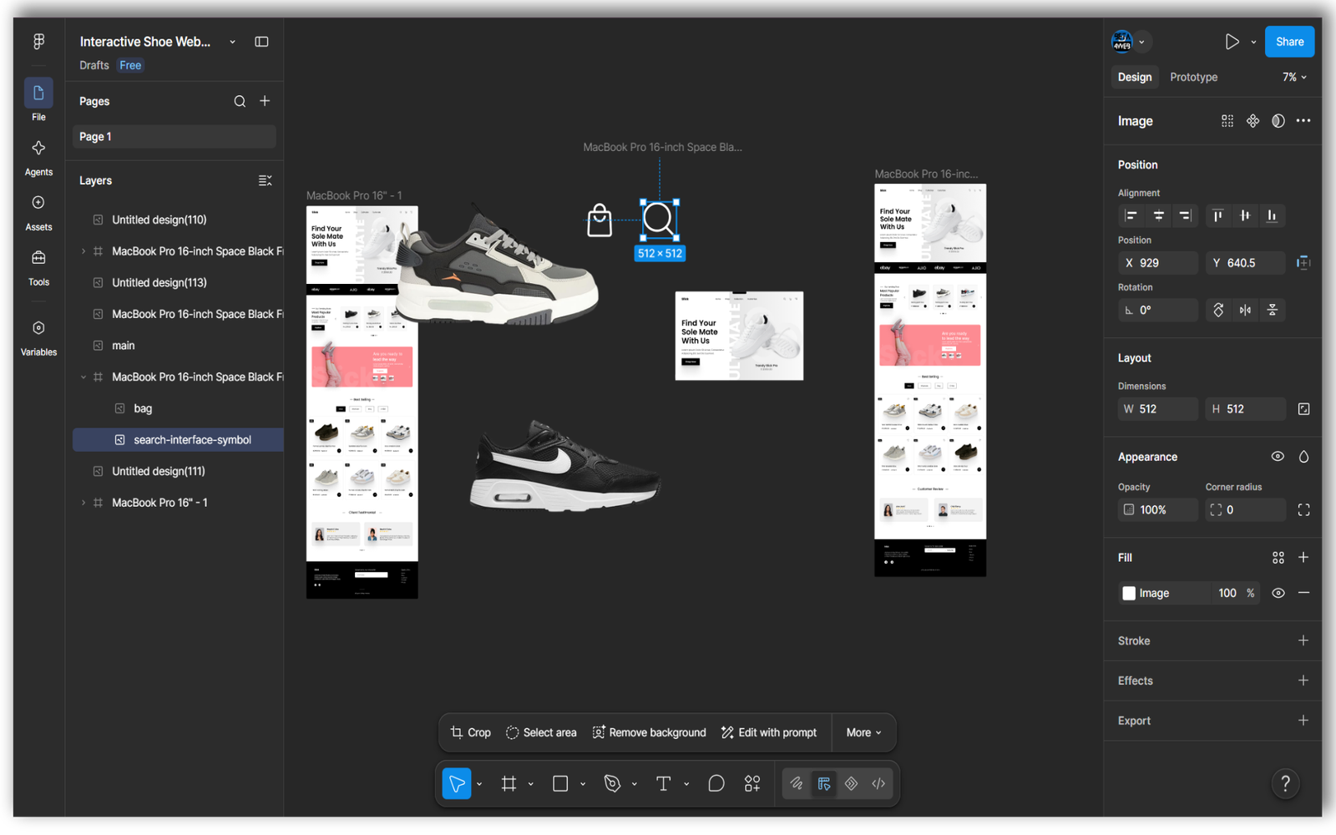Open the Figma main menu logo

point(38,41)
